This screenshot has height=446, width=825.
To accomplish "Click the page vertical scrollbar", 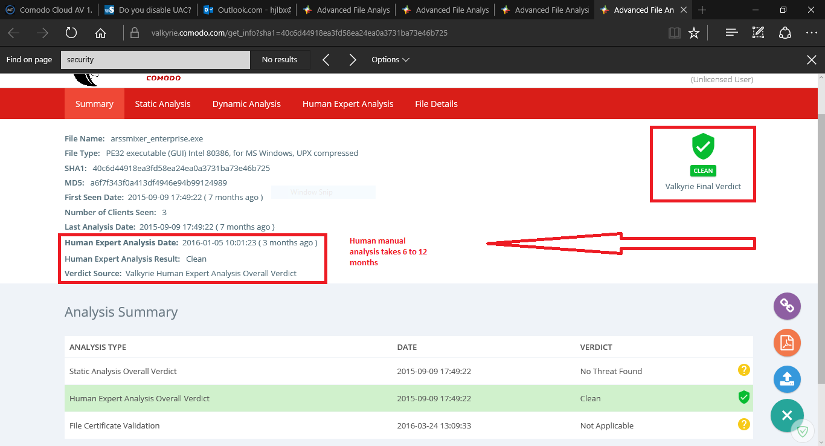I will [821, 248].
